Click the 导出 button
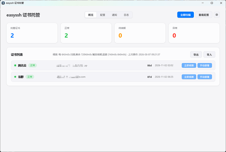Viewport: 226px width, 152px height. 196,55
